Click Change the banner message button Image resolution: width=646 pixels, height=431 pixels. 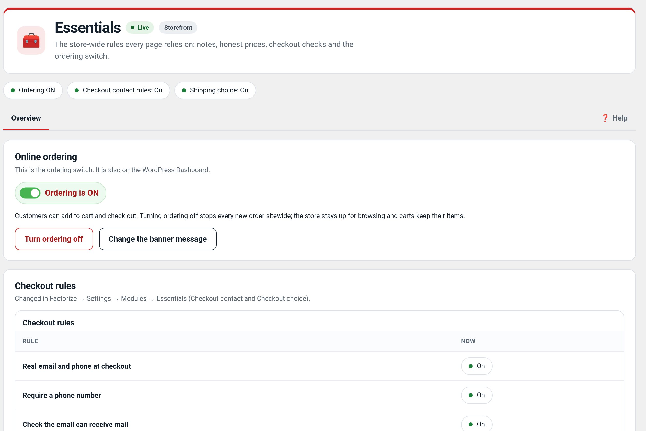pyautogui.click(x=158, y=239)
